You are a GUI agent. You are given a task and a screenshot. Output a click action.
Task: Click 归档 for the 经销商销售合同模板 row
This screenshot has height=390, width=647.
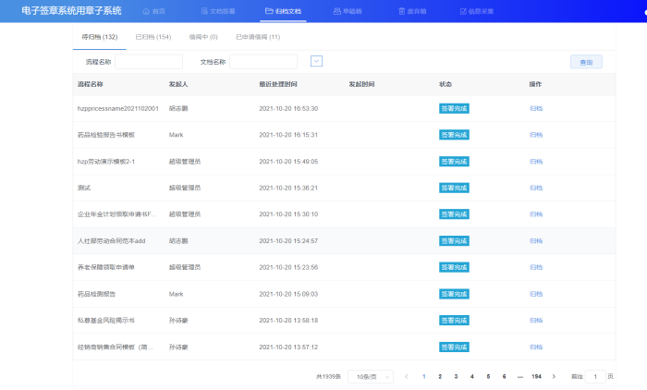[x=536, y=347]
